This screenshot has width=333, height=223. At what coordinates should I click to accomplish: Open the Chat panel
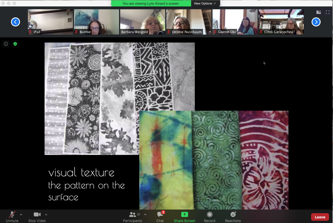160,217
